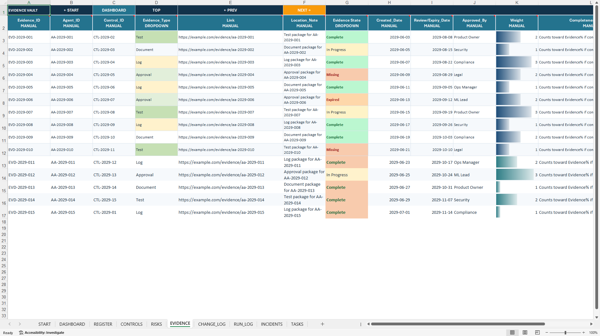The image size is (600, 336).
Task: Open link for evidence aa-2029-008
Action: click(216, 125)
